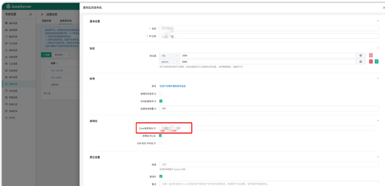The height and width of the screenshot is (186, 385).
Task: Collapse the 基本设置 section chevron
Action: 377,21
